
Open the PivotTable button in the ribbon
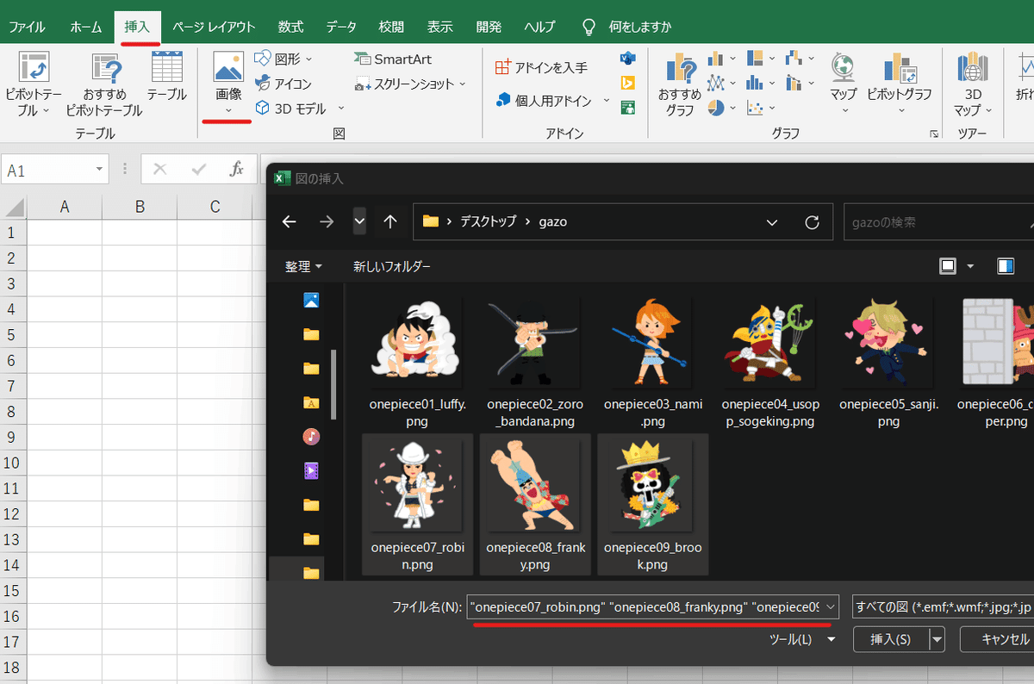click(32, 84)
